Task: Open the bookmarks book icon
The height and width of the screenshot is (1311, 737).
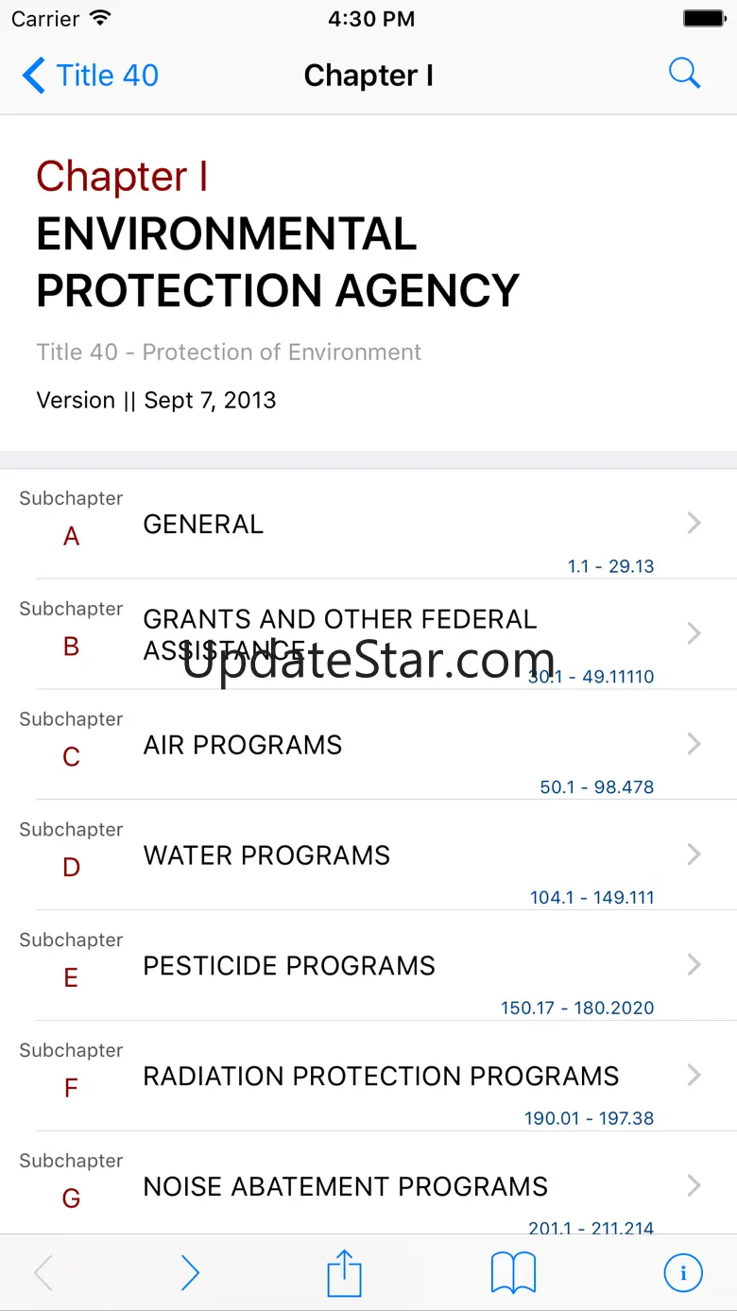Action: coord(513,1273)
